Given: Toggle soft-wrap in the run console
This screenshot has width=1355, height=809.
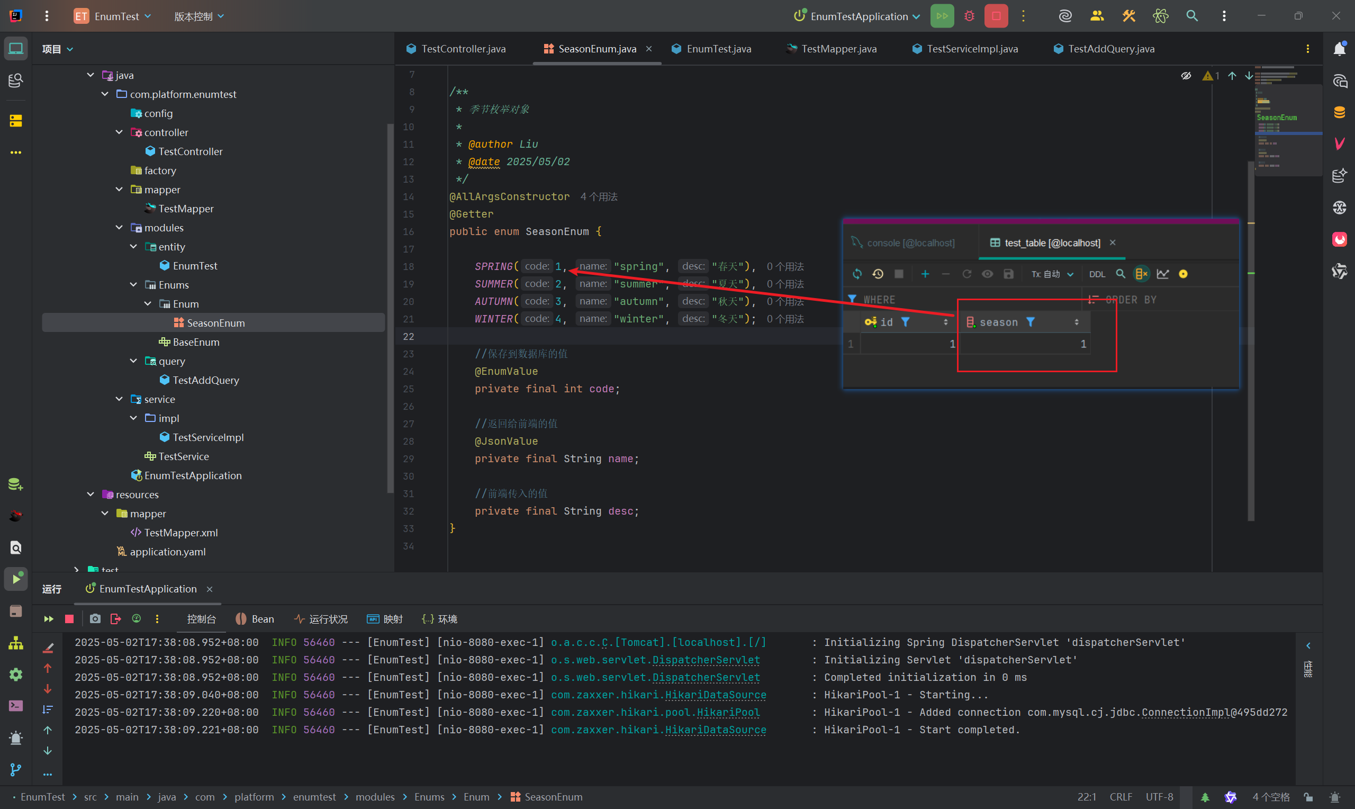Looking at the screenshot, I should (48, 709).
